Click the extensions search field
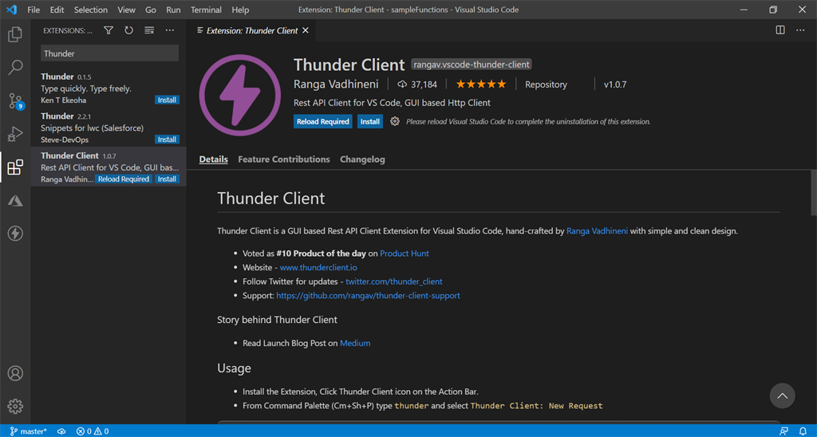The image size is (817, 437). 109,53
